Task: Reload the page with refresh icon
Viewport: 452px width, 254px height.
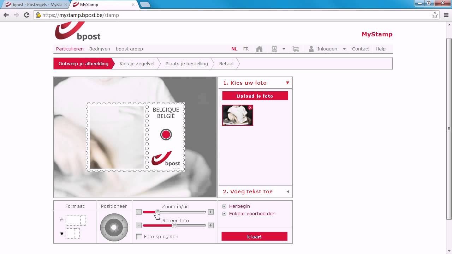Action: pyautogui.click(x=26, y=15)
